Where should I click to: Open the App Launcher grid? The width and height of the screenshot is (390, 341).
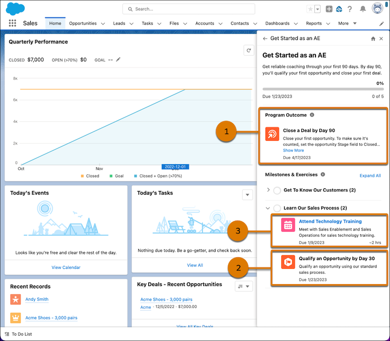click(12, 23)
